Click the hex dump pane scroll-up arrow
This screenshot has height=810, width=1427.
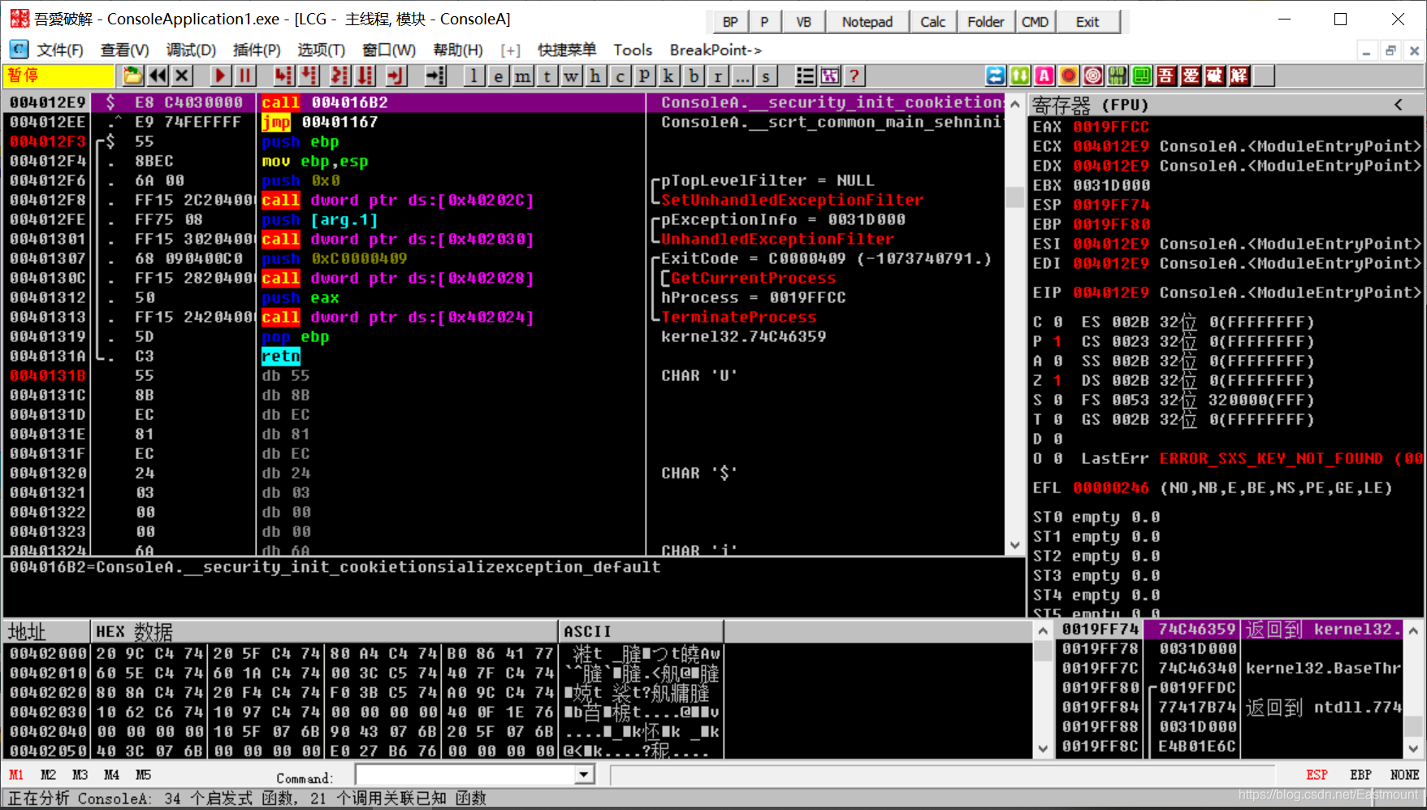click(1043, 630)
